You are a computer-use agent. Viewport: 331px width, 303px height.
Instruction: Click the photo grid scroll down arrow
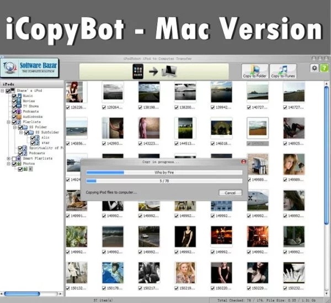[327, 293]
